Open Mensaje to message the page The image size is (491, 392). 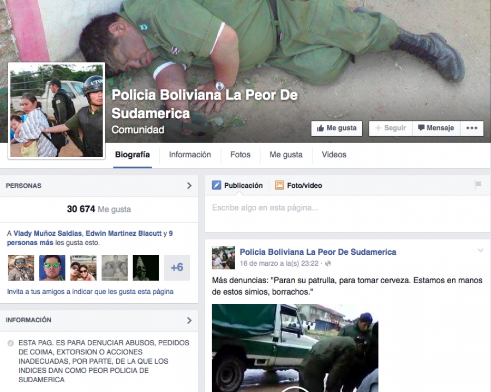tap(435, 128)
